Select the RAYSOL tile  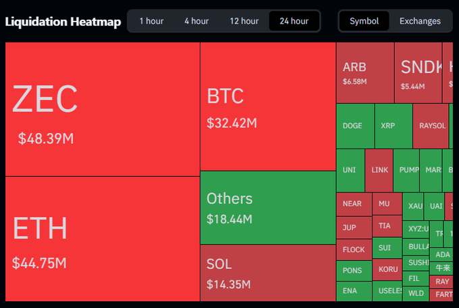tap(431, 126)
